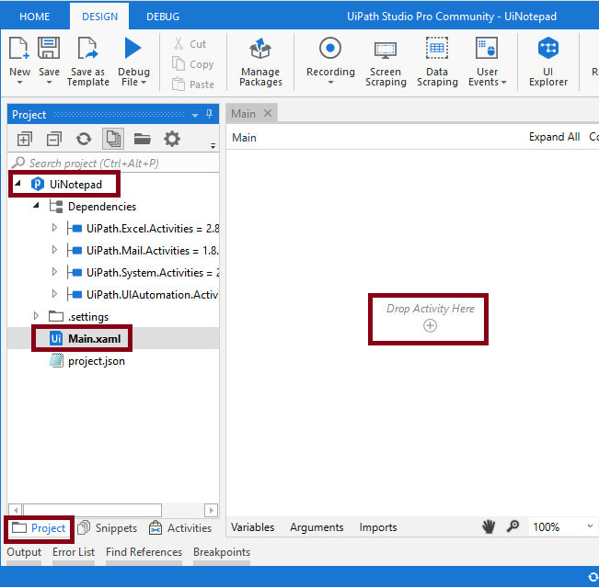The image size is (599, 588).
Task: Pin the Project panel
Action: [209, 114]
